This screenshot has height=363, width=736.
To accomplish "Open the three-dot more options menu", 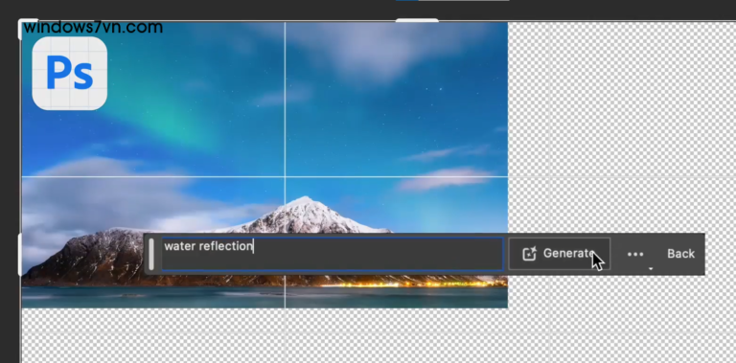I will pyautogui.click(x=635, y=254).
